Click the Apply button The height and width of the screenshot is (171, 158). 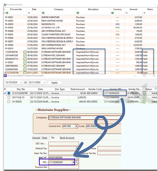54,83
